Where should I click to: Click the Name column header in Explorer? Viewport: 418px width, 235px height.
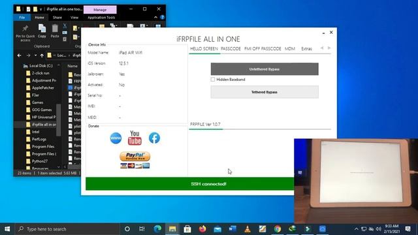tap(72, 66)
